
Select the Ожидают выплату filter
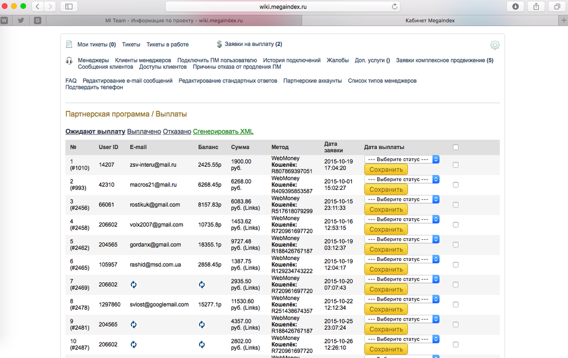(x=95, y=132)
